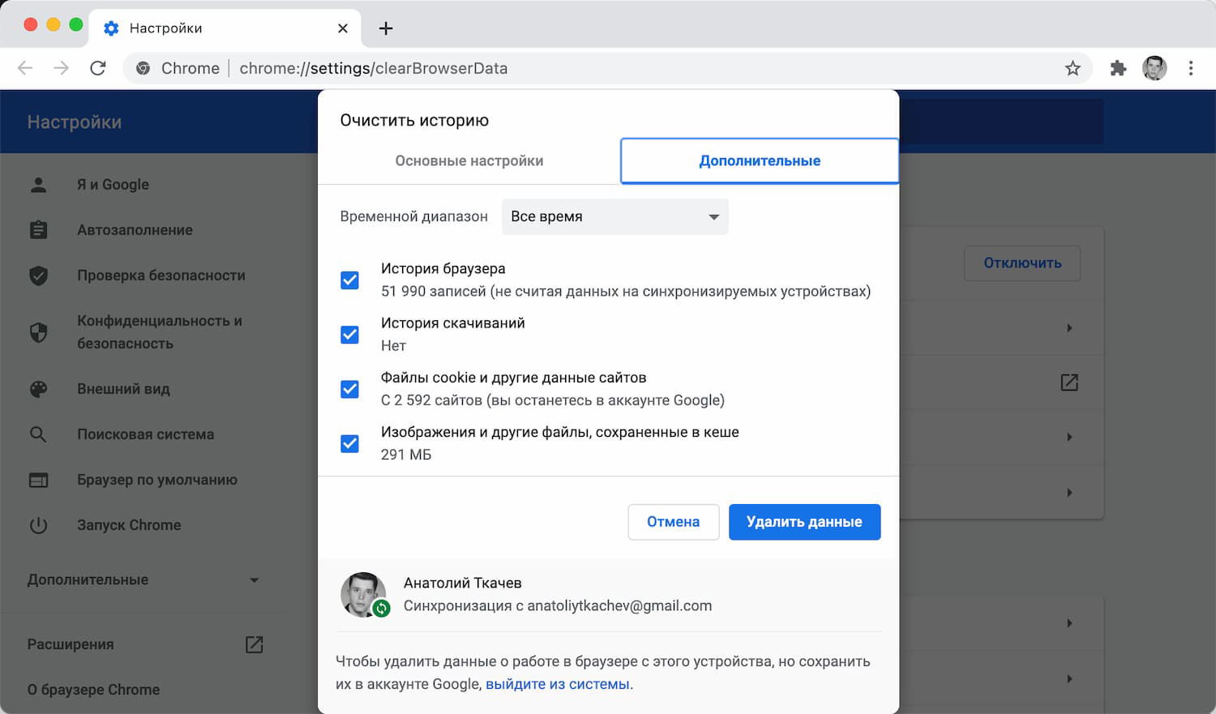
Task: Open Расширения in the sidebar
Action: tap(71, 644)
